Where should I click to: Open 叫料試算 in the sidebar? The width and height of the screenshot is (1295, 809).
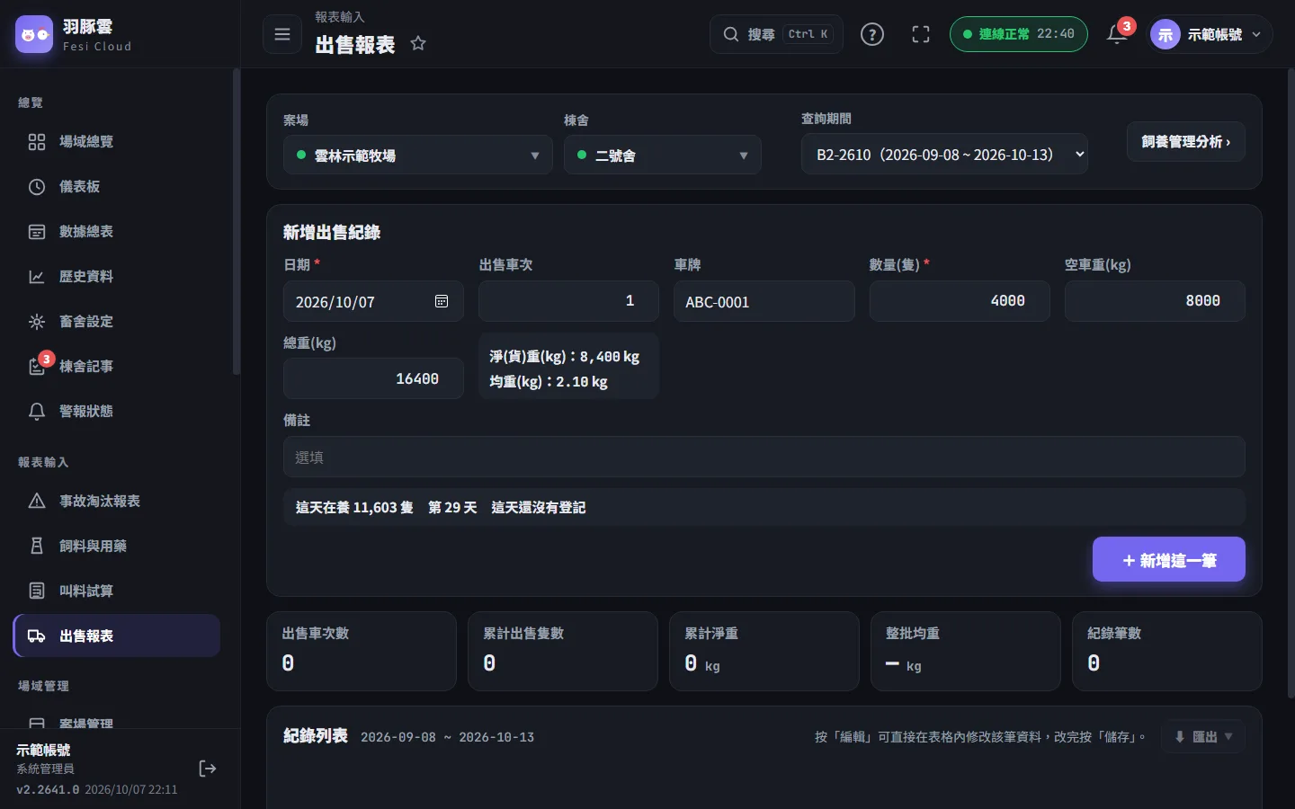coord(117,591)
